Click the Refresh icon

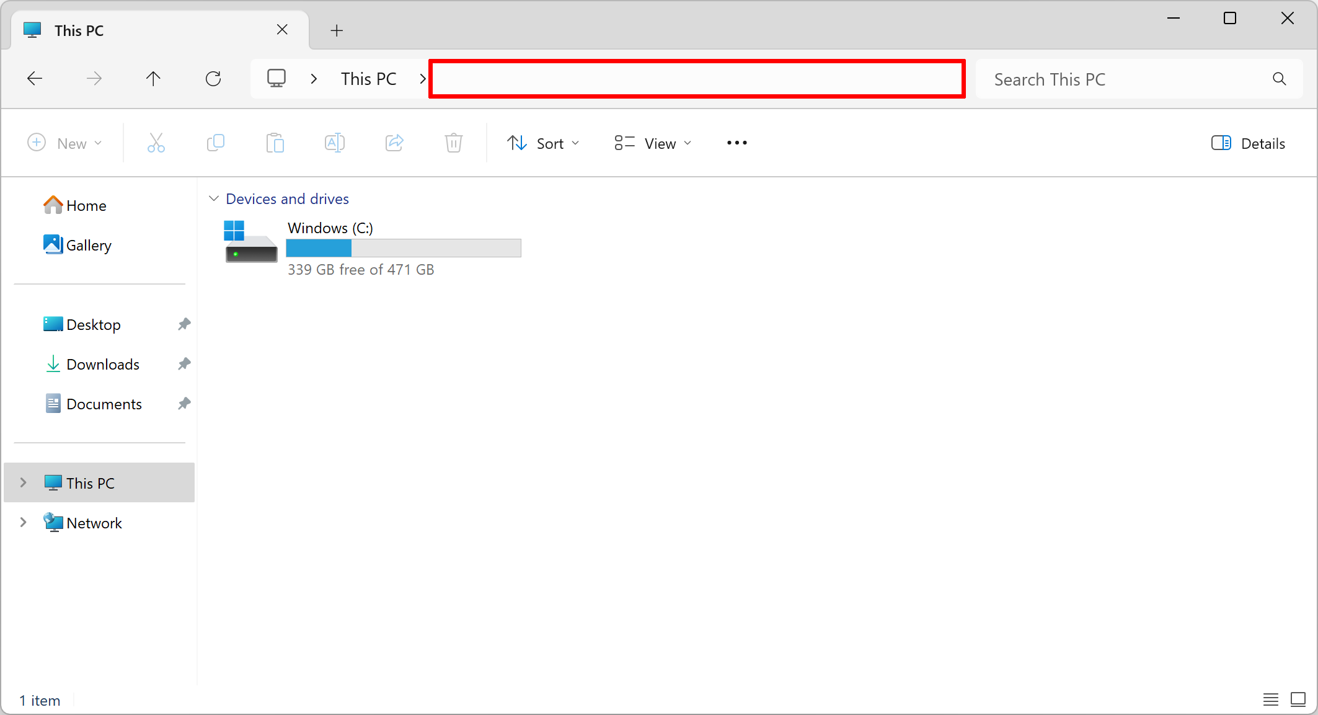(213, 79)
